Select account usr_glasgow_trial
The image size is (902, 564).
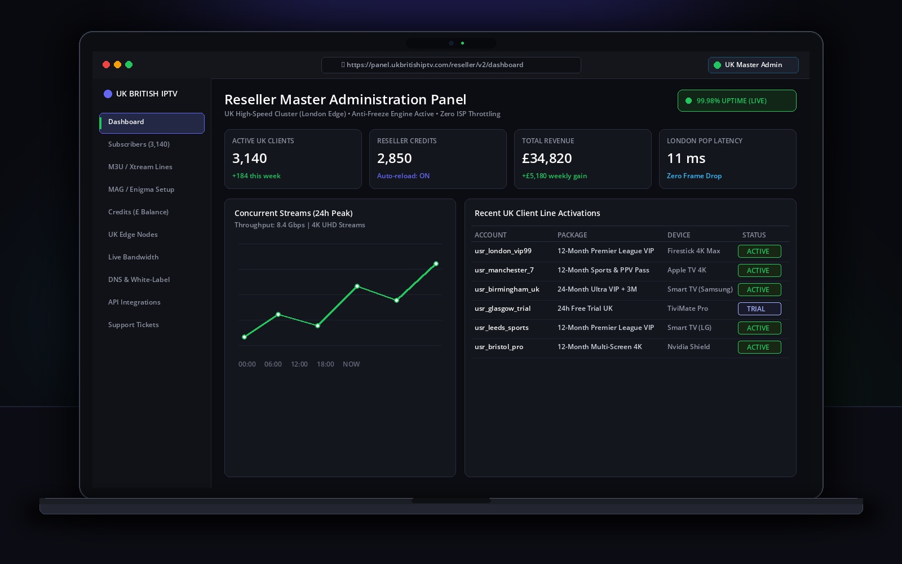point(502,309)
